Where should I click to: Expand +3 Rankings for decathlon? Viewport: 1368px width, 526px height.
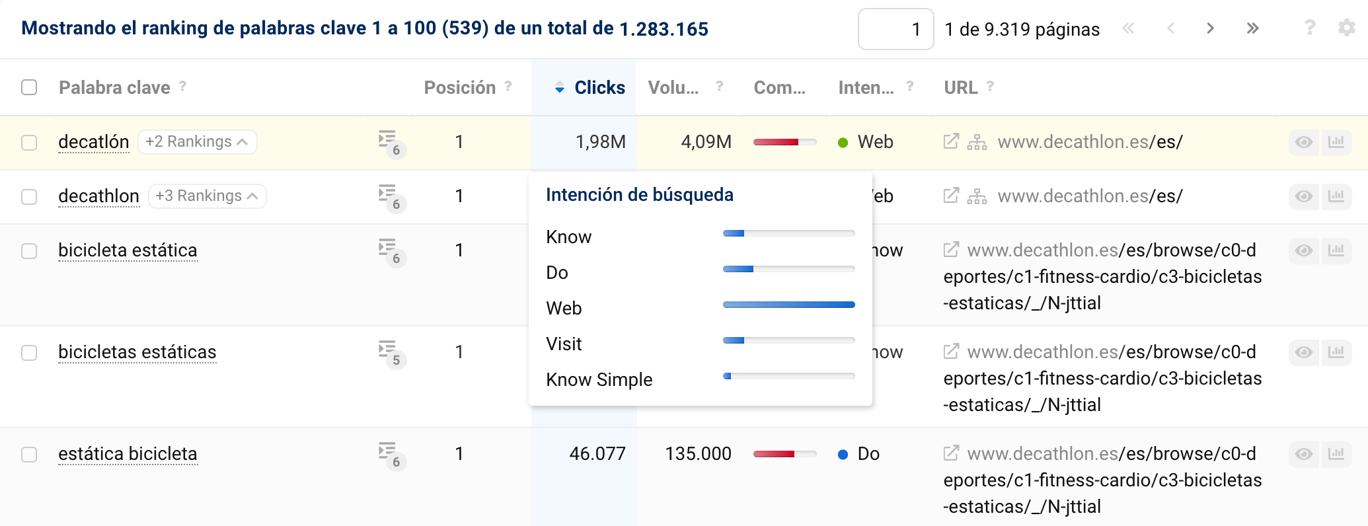point(207,196)
